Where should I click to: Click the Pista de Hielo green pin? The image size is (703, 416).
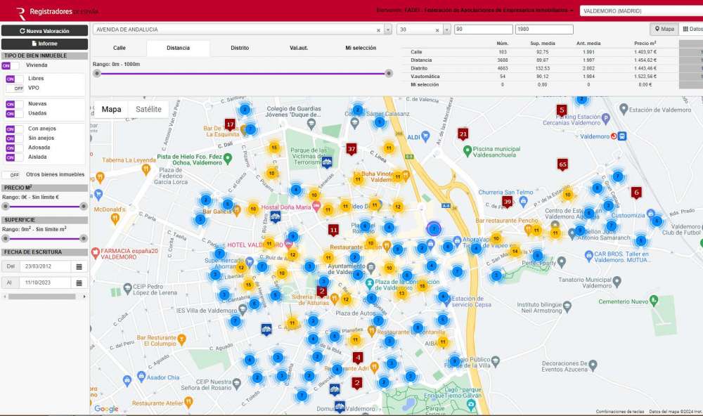pos(228,158)
